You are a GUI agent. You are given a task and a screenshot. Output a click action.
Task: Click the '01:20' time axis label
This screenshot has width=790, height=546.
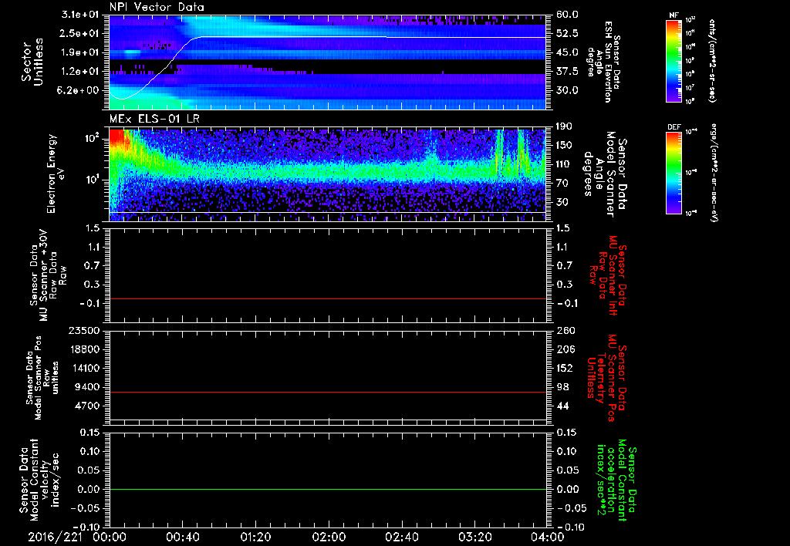pyautogui.click(x=255, y=537)
